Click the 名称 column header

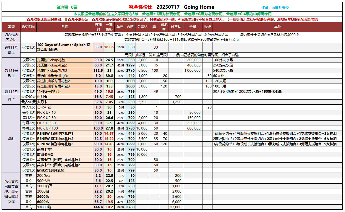pos(65,27)
